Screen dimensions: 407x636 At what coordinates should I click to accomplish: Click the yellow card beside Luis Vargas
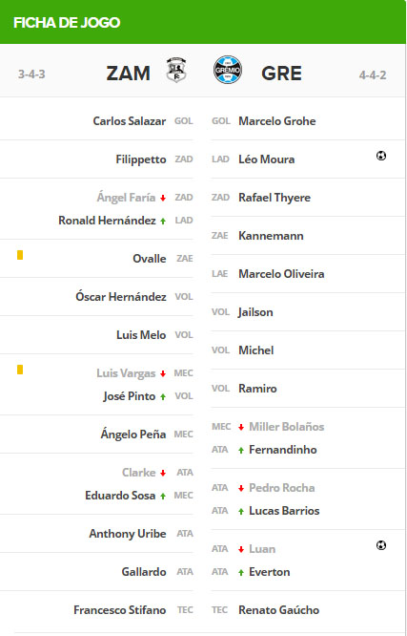tap(20, 370)
